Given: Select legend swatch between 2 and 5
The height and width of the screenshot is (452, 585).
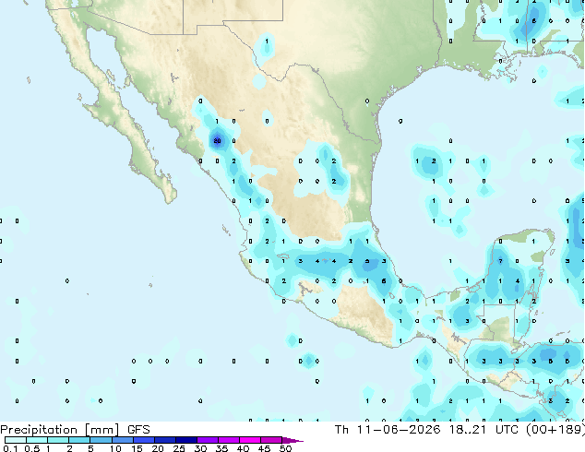Looking at the screenshot, I should pyautogui.click(x=79, y=440).
